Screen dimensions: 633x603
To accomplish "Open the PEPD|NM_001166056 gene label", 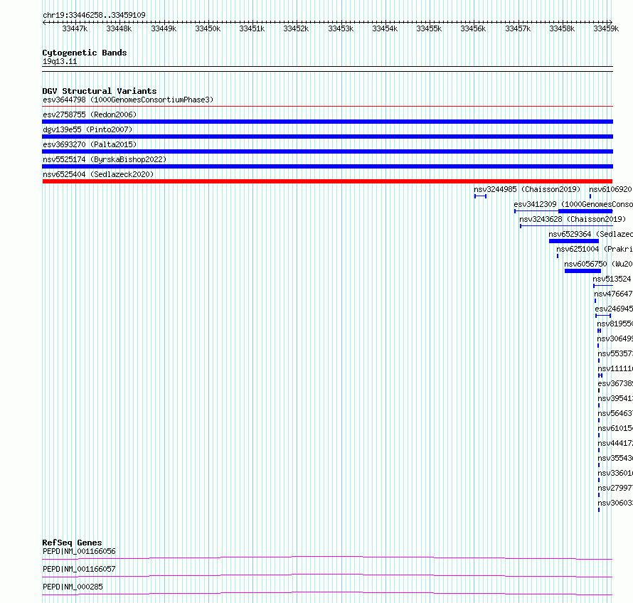I will click(79, 551).
